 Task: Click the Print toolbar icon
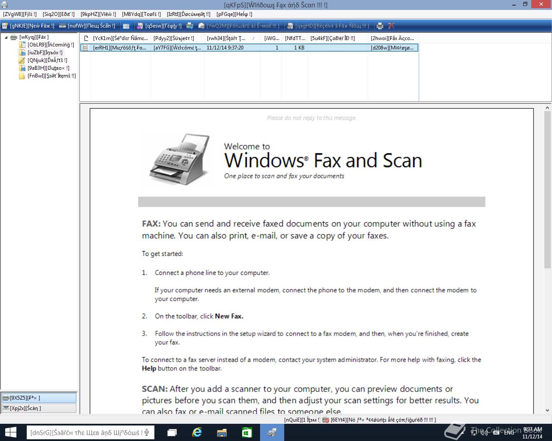380,26
